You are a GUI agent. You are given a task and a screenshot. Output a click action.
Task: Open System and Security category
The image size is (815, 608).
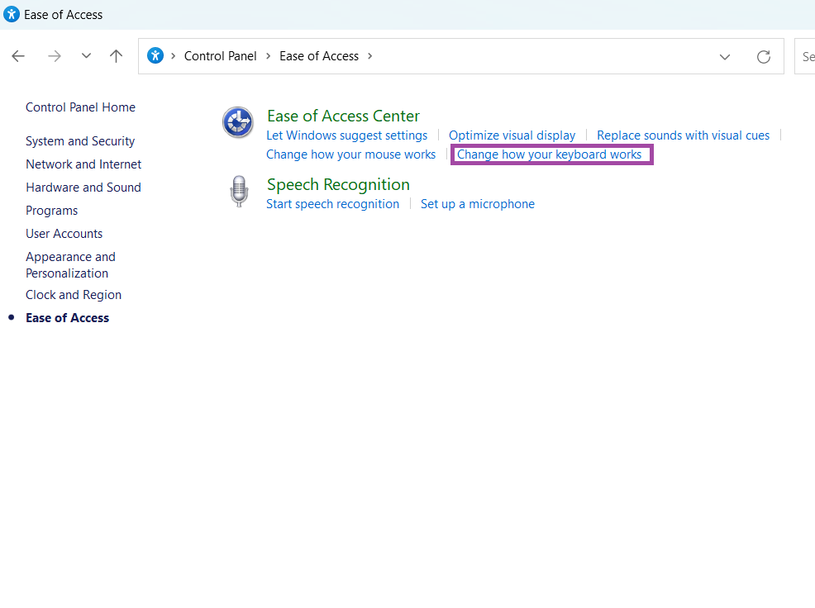[80, 141]
